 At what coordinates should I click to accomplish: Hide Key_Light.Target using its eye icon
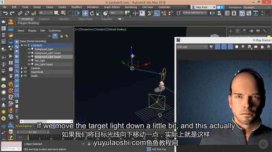pyautogui.click(x=29, y=64)
